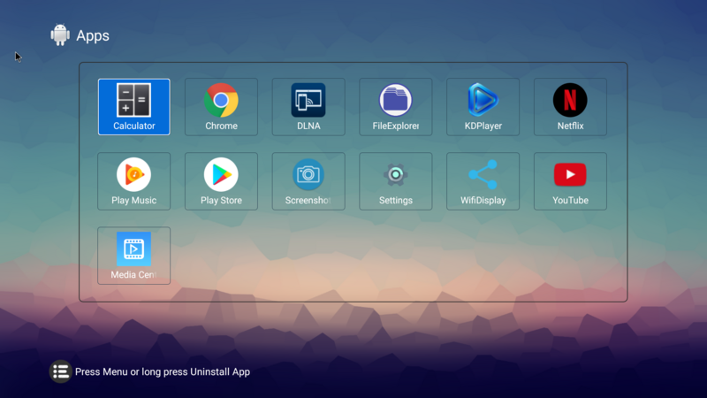Click 'Press Menu or long press Uninstall App' hint
707x398 pixels.
pos(163,371)
